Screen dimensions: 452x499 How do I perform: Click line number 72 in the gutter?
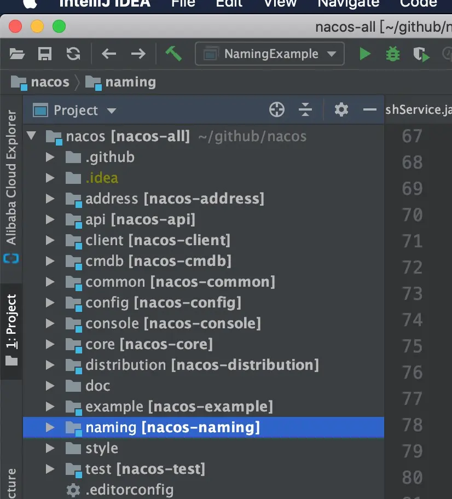point(412,268)
